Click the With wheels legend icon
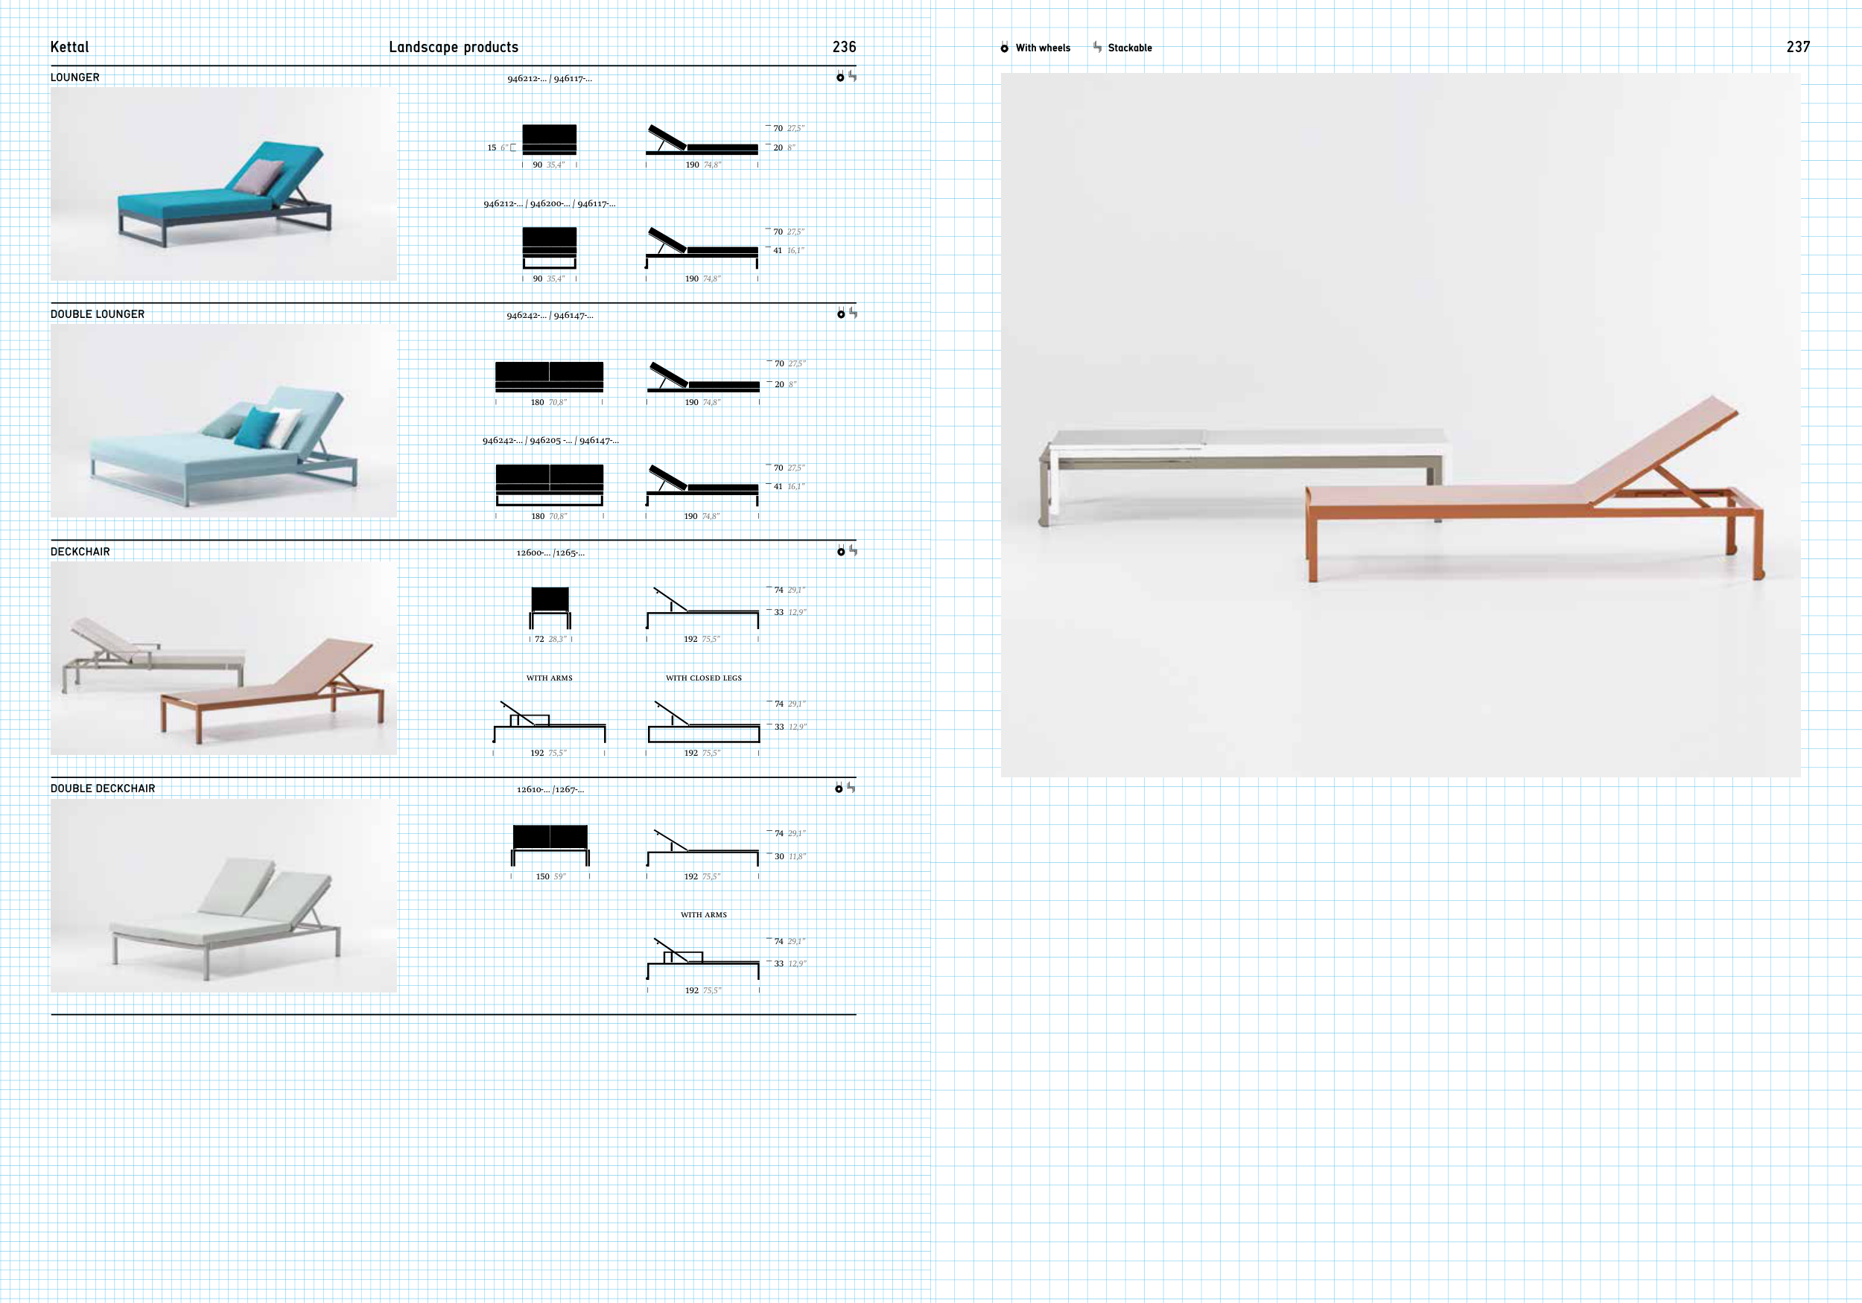1862x1303 pixels. (1004, 48)
